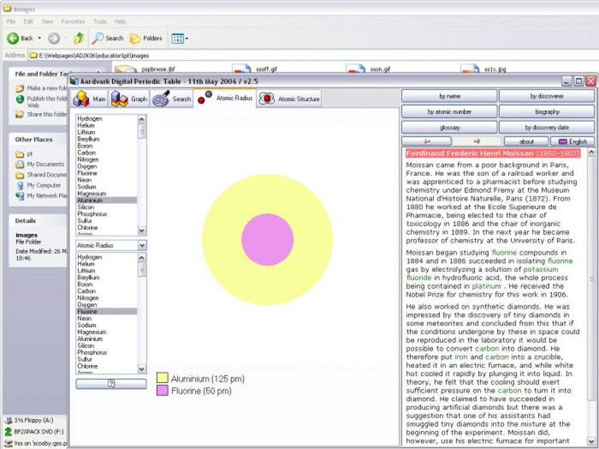Click the Up folder toolbar icon

pos(79,38)
